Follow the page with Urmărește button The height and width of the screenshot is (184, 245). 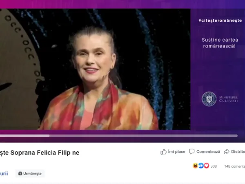30,173
